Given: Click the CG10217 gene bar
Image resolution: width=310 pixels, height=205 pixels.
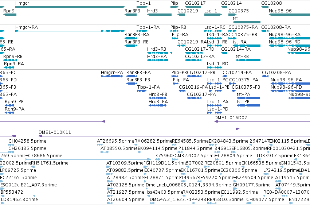Looking at the screenshot, I should [193, 7].
